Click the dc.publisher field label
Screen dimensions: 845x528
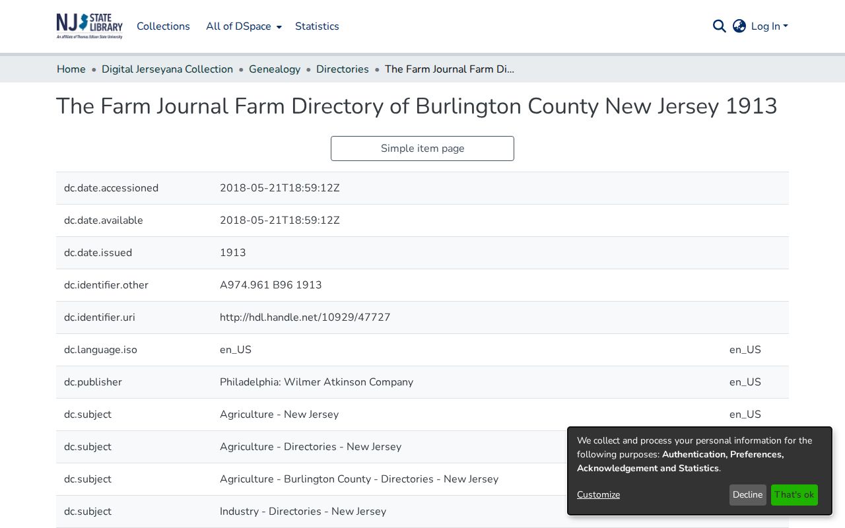[x=93, y=382]
